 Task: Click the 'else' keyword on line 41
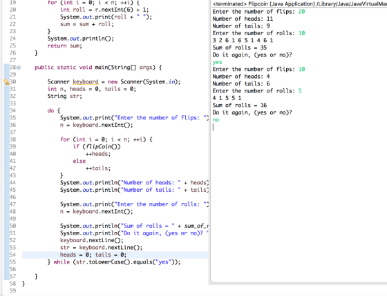pyautogui.click(x=79, y=161)
